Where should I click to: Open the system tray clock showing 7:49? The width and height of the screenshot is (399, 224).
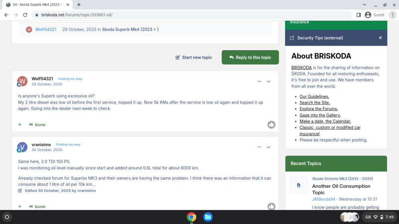coord(389,217)
